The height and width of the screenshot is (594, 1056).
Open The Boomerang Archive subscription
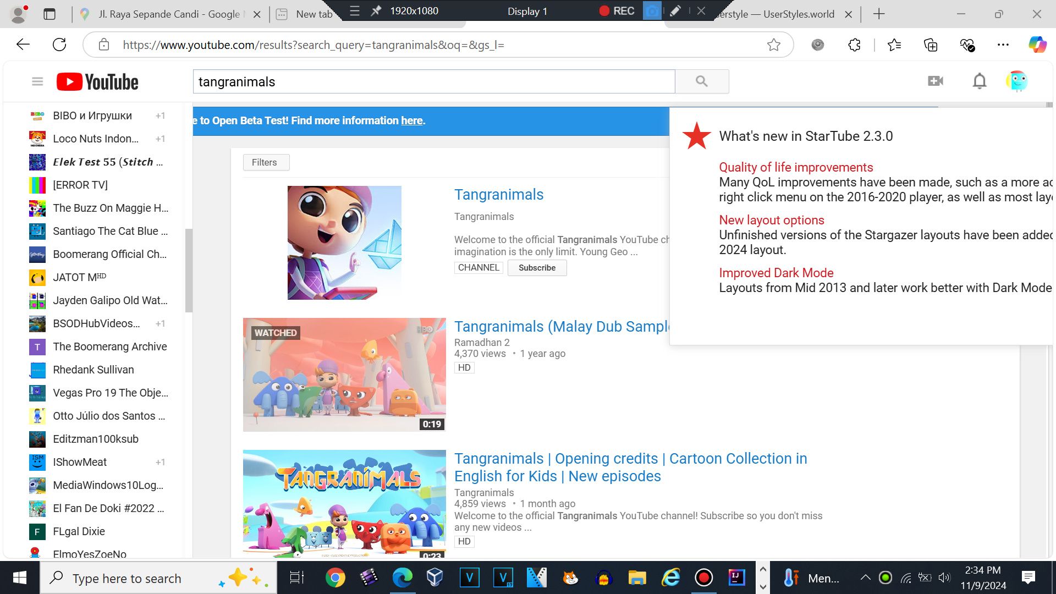98,346
